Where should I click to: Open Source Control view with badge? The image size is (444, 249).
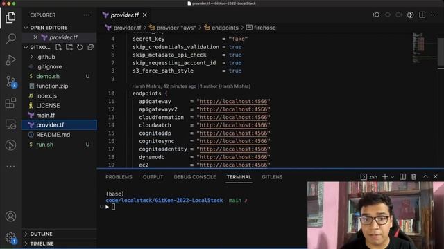(11, 82)
